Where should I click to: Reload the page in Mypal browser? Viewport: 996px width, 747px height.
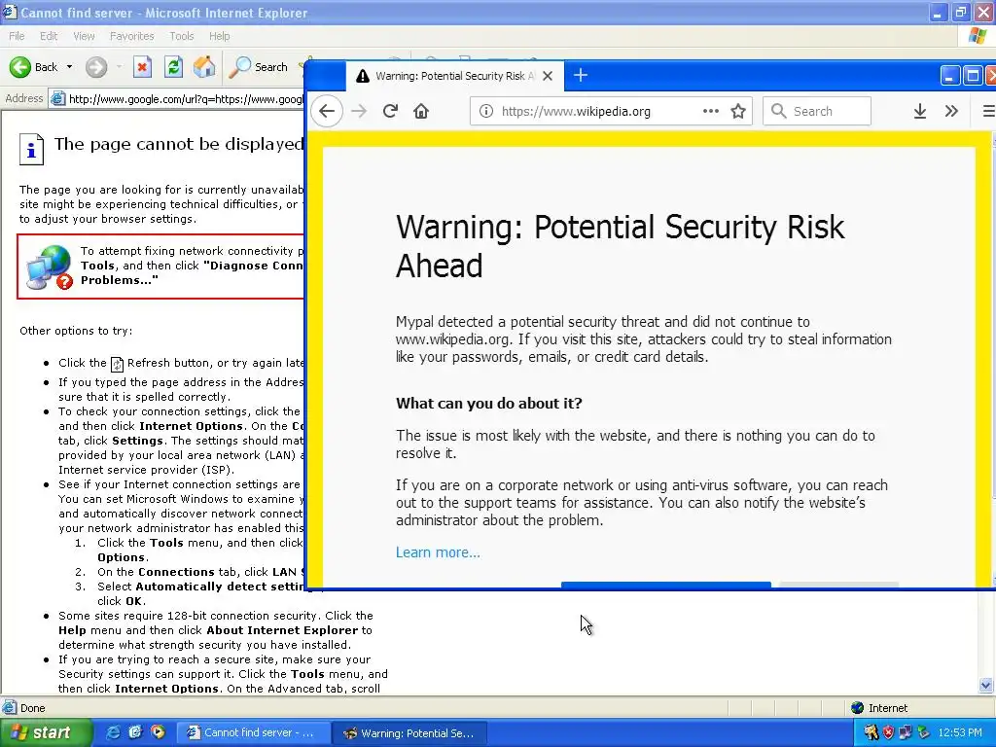[x=390, y=111]
